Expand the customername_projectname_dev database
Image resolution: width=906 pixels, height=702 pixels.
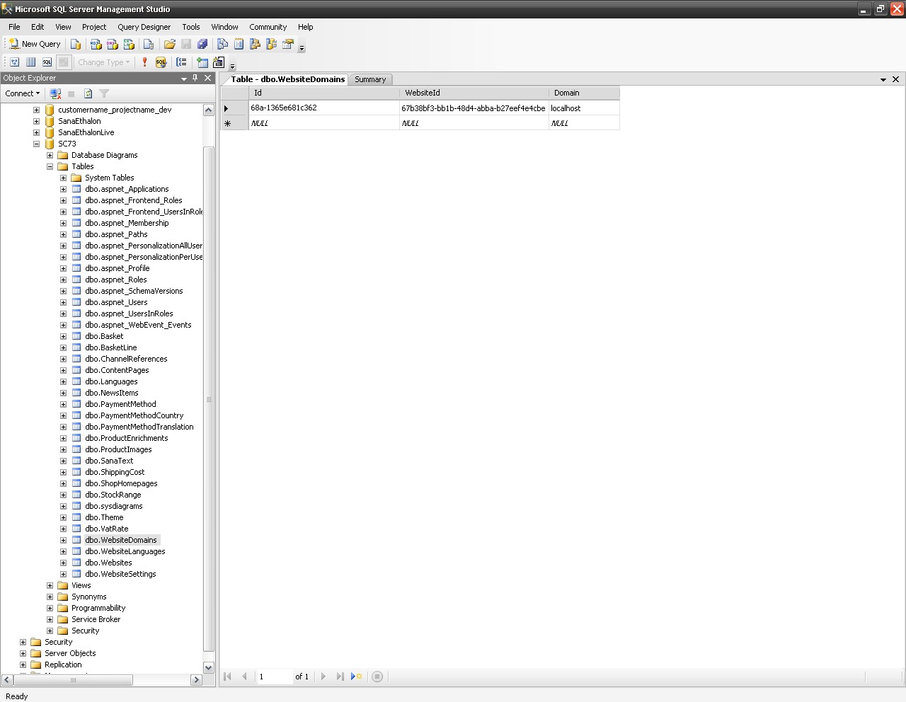tap(36, 110)
